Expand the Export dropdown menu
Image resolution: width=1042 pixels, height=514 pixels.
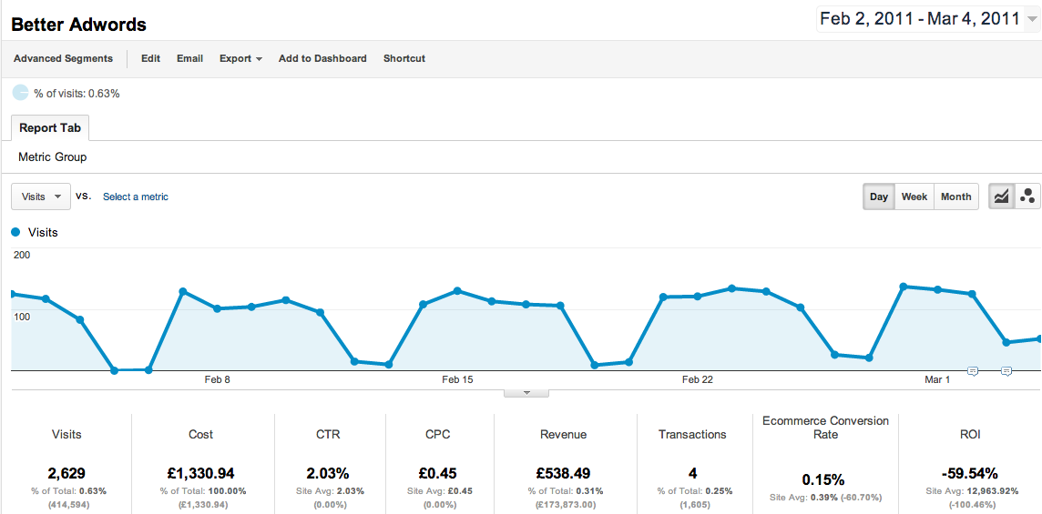pyautogui.click(x=240, y=58)
